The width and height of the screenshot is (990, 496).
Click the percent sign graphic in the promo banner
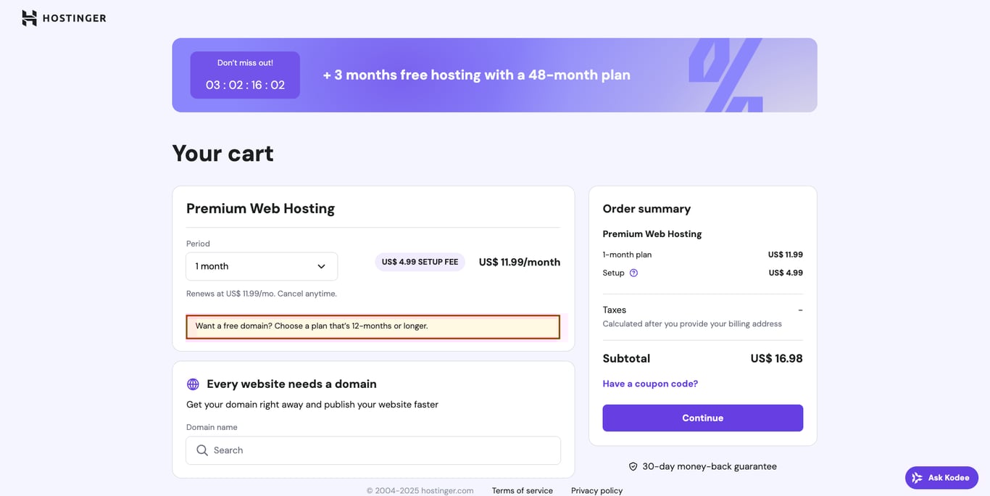(x=725, y=75)
